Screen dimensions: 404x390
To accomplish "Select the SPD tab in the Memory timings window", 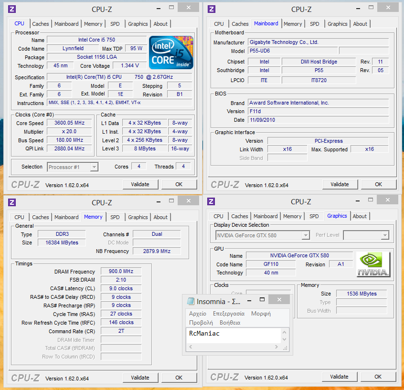I will pyautogui.click(x=115, y=217).
